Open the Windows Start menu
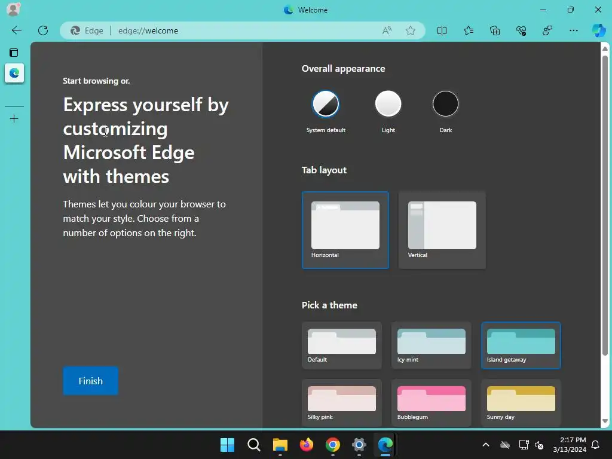612x459 pixels. pyautogui.click(x=228, y=445)
